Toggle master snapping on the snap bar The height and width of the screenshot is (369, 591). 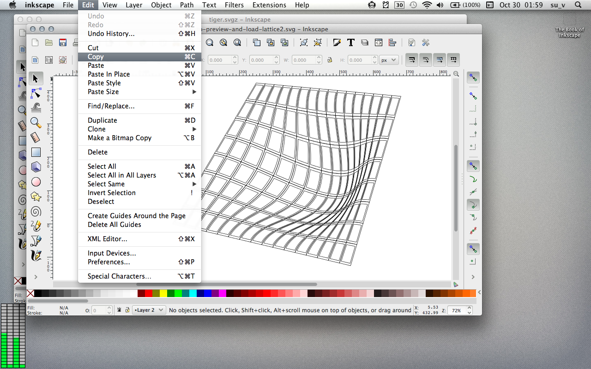(473, 77)
